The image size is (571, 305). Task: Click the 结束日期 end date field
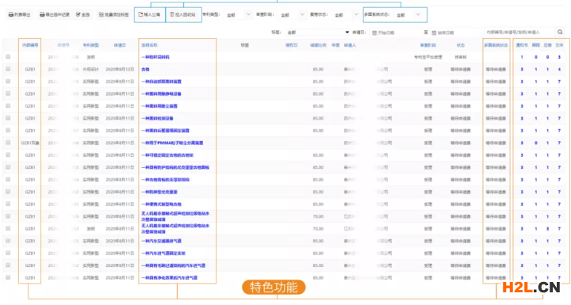coord(455,32)
